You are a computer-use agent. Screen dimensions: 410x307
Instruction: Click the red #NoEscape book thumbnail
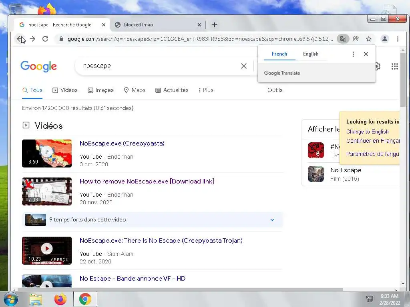(316, 150)
